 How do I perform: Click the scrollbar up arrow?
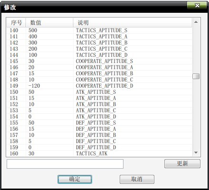pos(196,22)
